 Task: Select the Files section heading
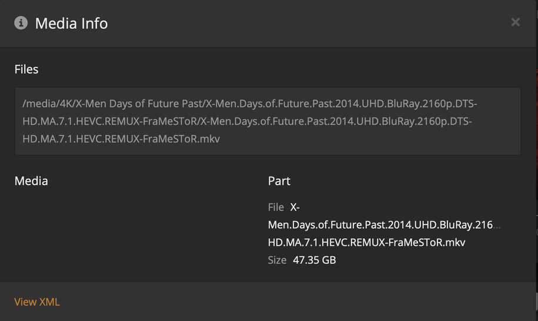tap(26, 69)
